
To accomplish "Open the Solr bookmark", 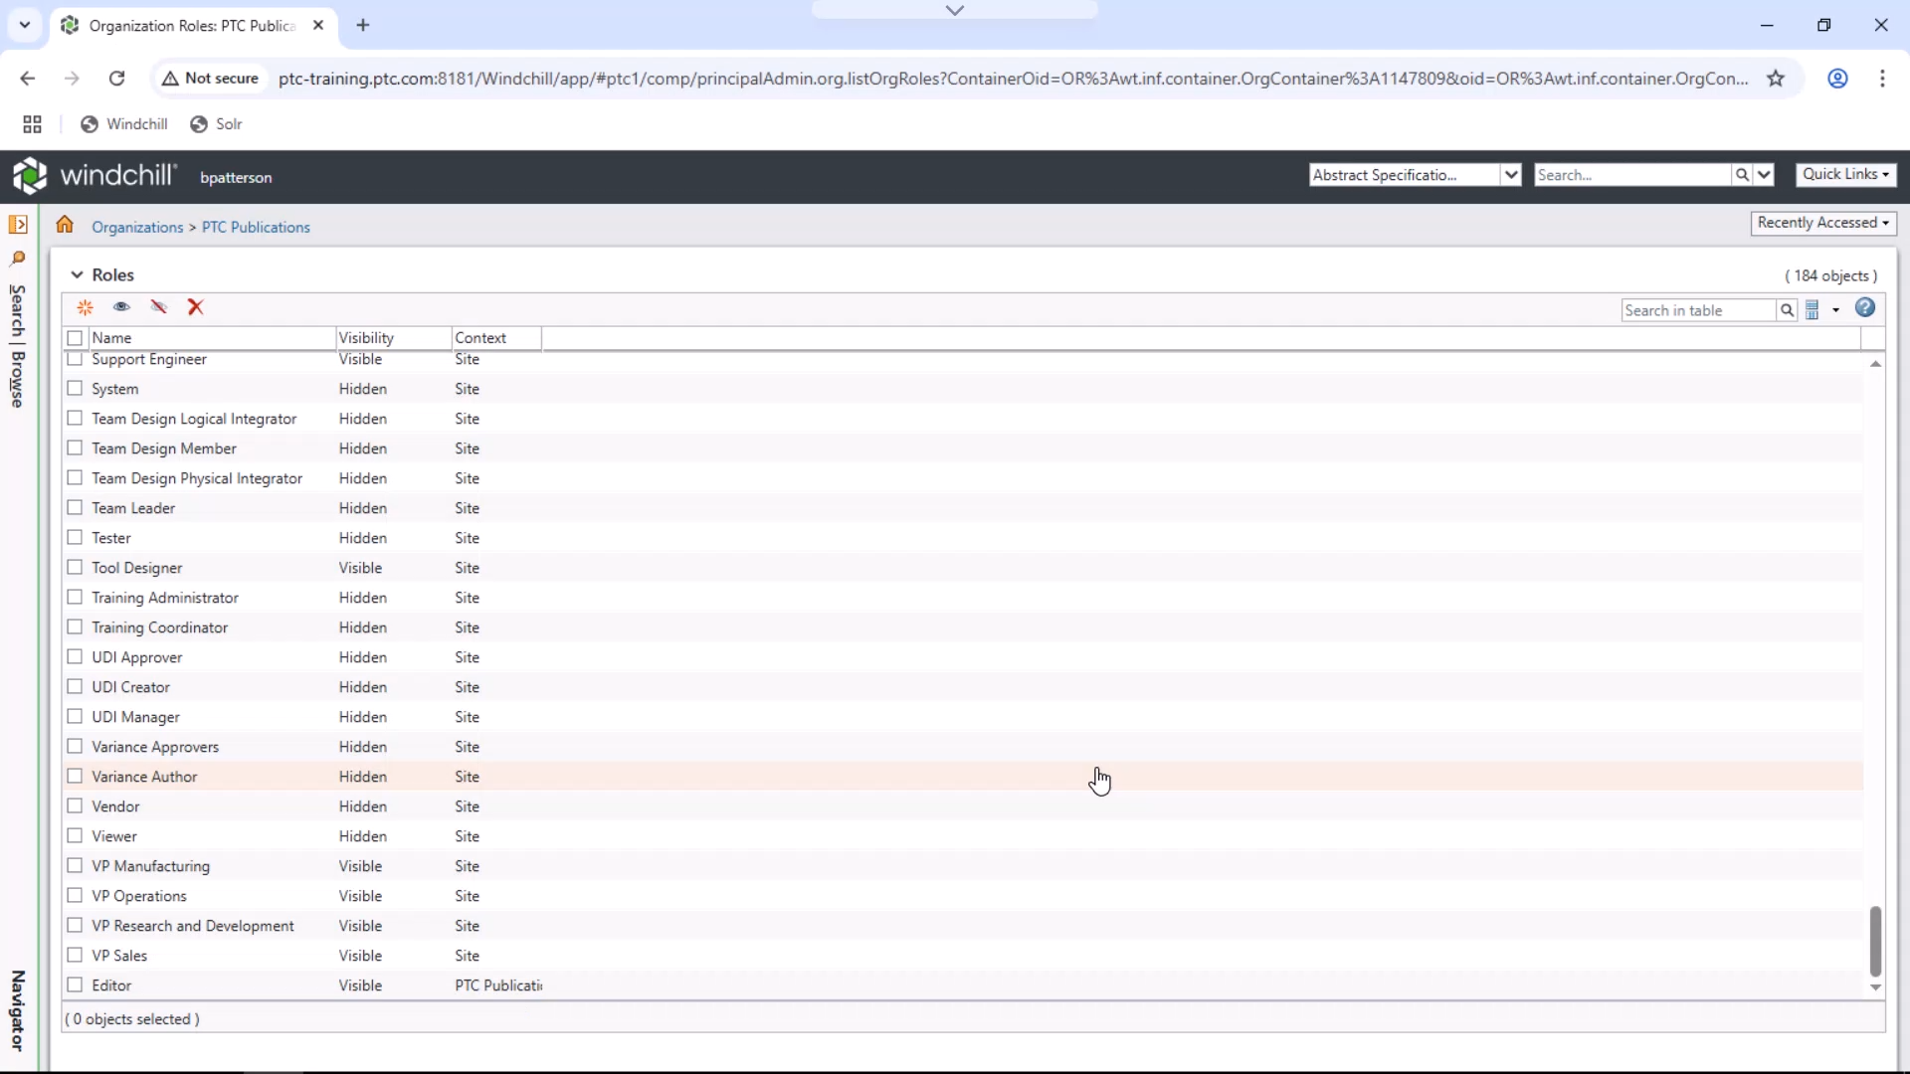I will click(216, 124).
